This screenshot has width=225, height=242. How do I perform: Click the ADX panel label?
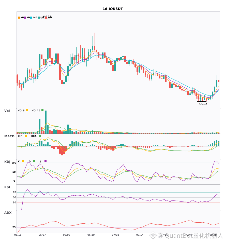tap(8, 213)
